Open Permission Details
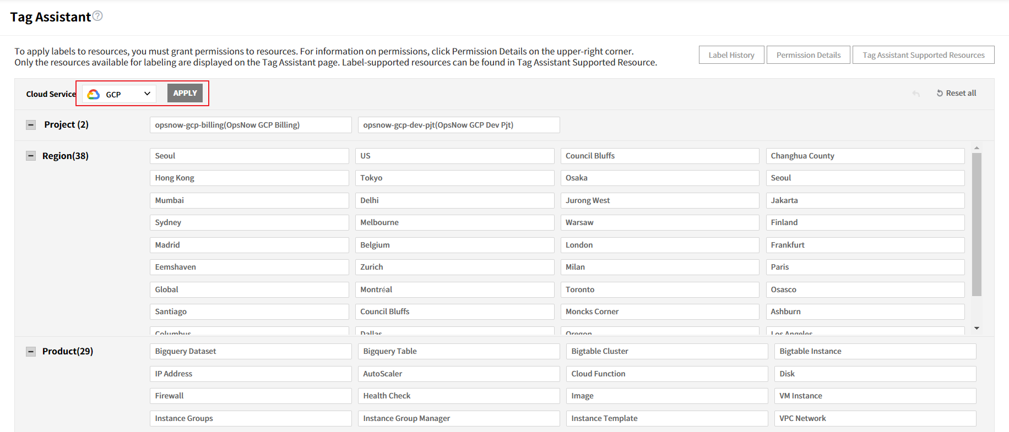The image size is (1009, 432). click(x=808, y=55)
